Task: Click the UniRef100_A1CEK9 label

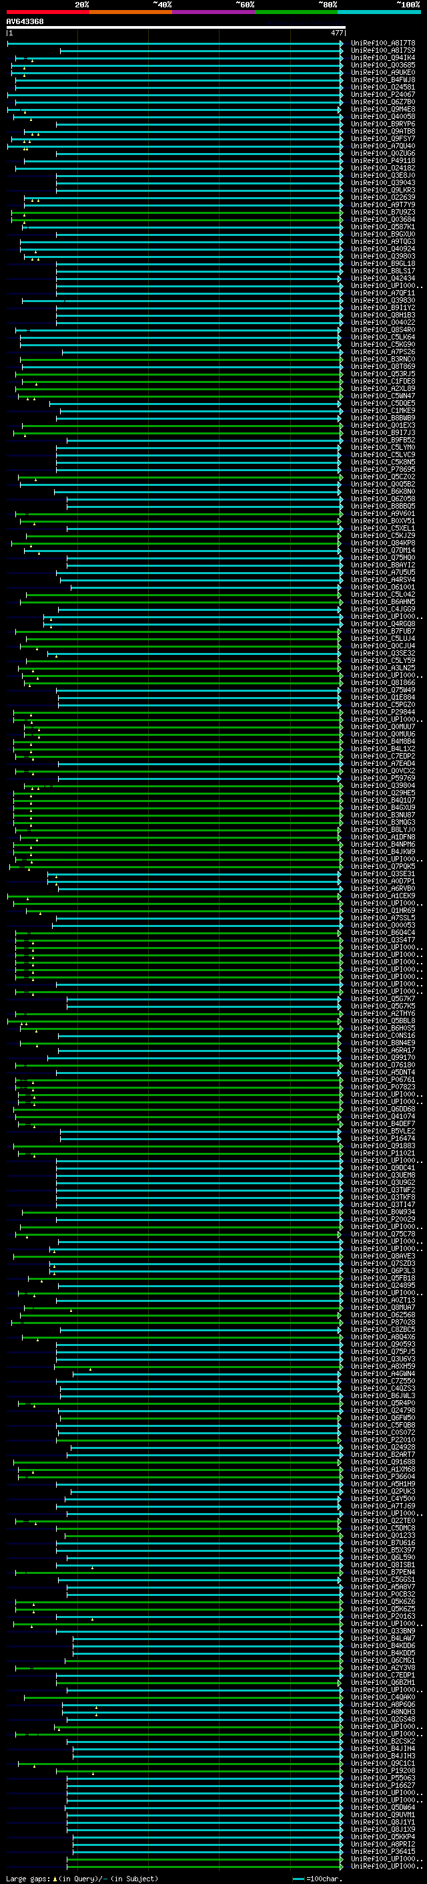Action: pyautogui.click(x=383, y=896)
